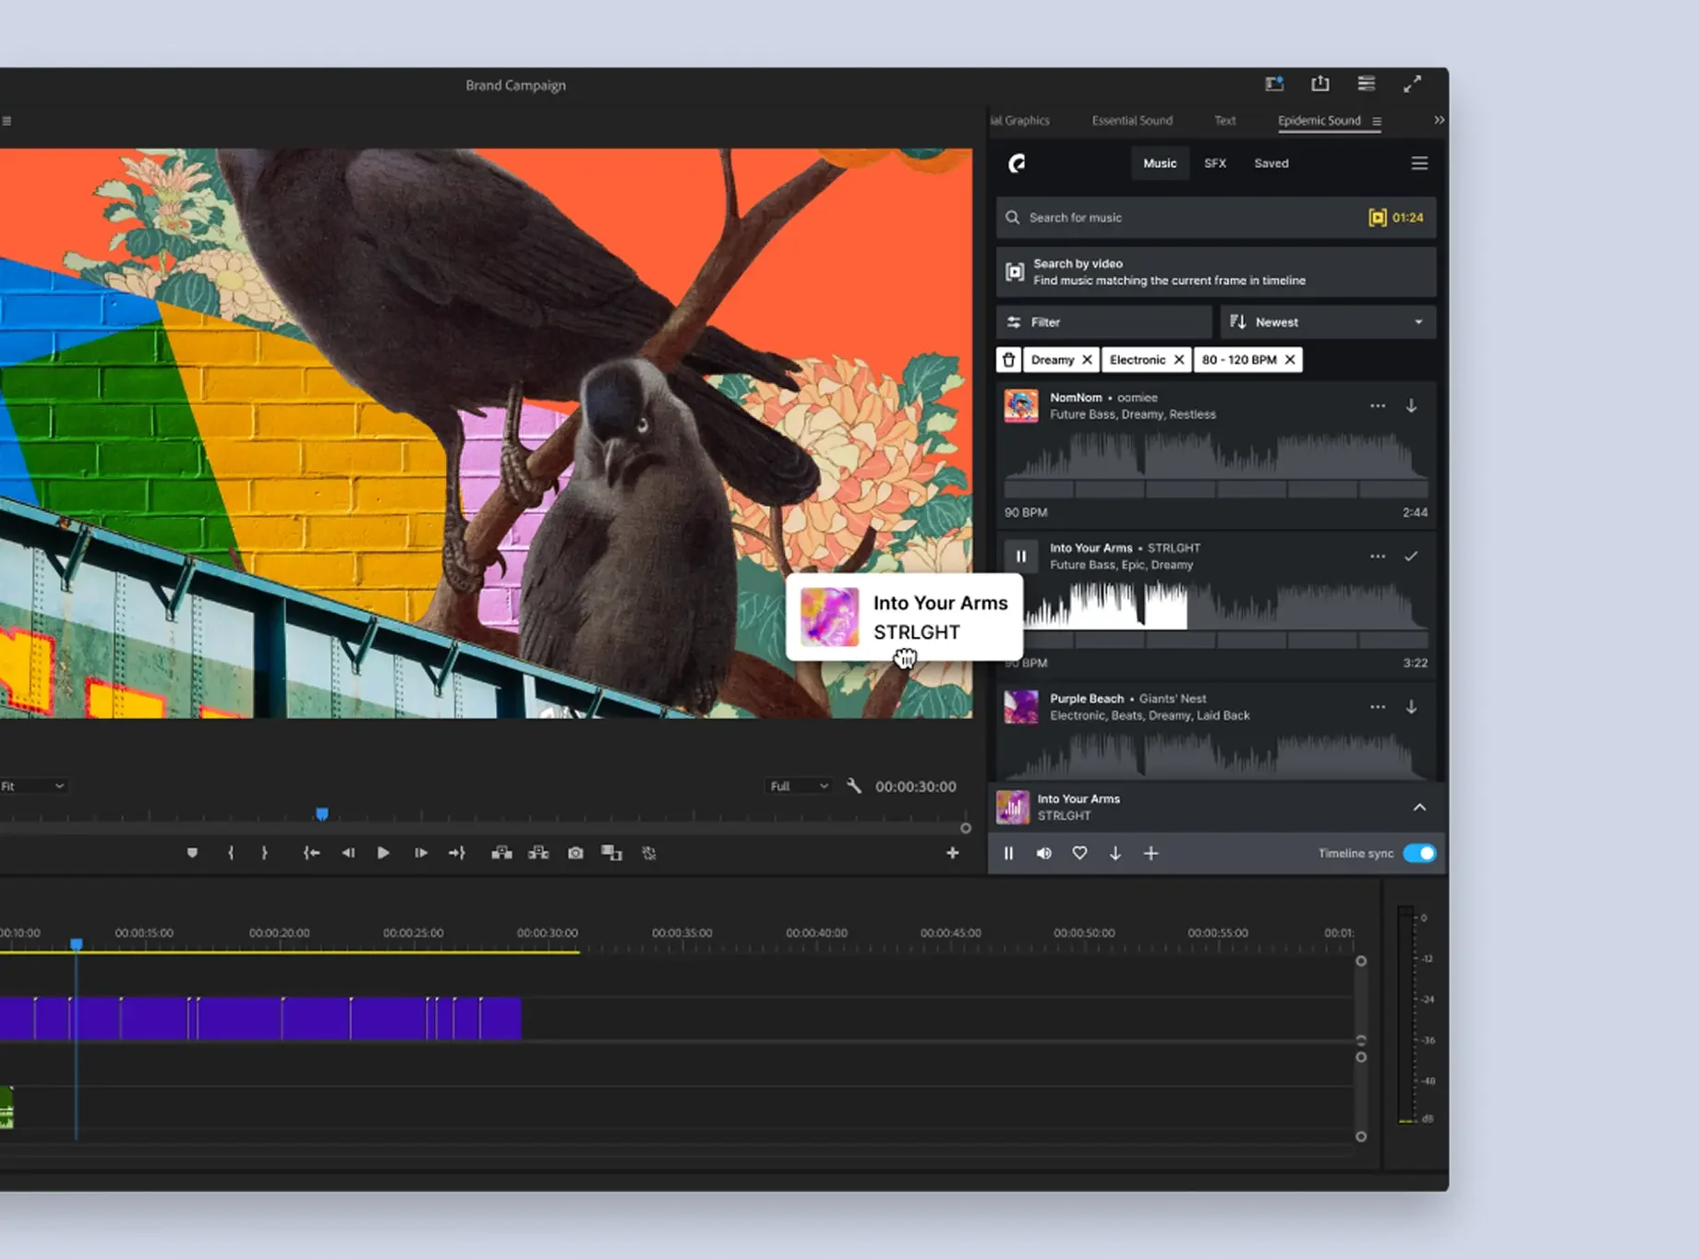Click plus icon to add track to timeline
This screenshot has height=1259, width=1699.
[1151, 853]
